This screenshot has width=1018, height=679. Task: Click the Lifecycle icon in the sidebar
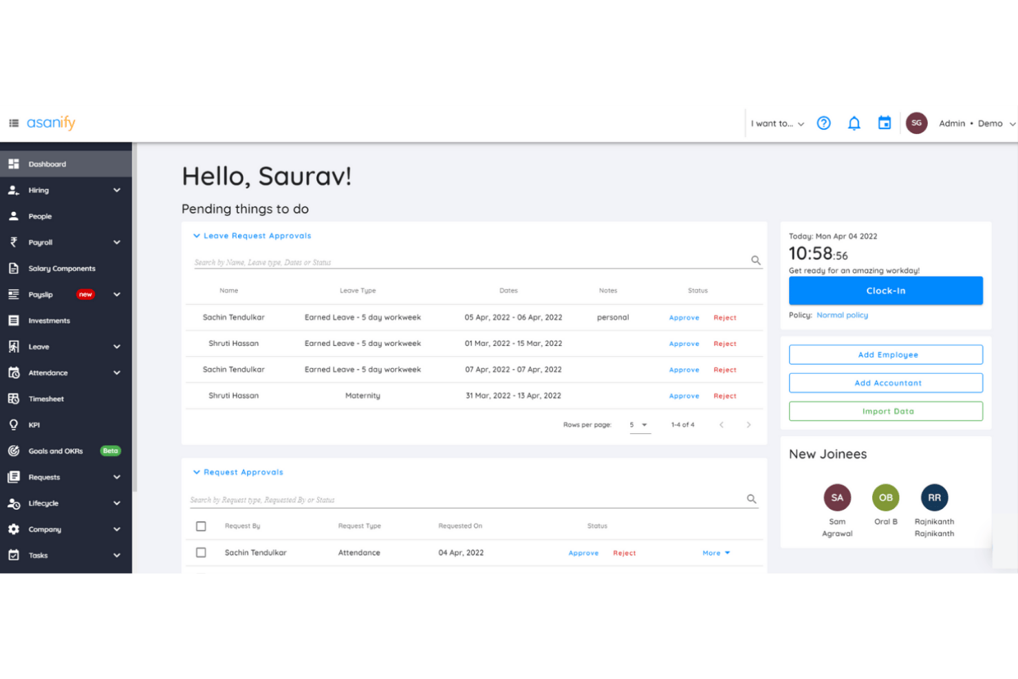[x=14, y=504]
